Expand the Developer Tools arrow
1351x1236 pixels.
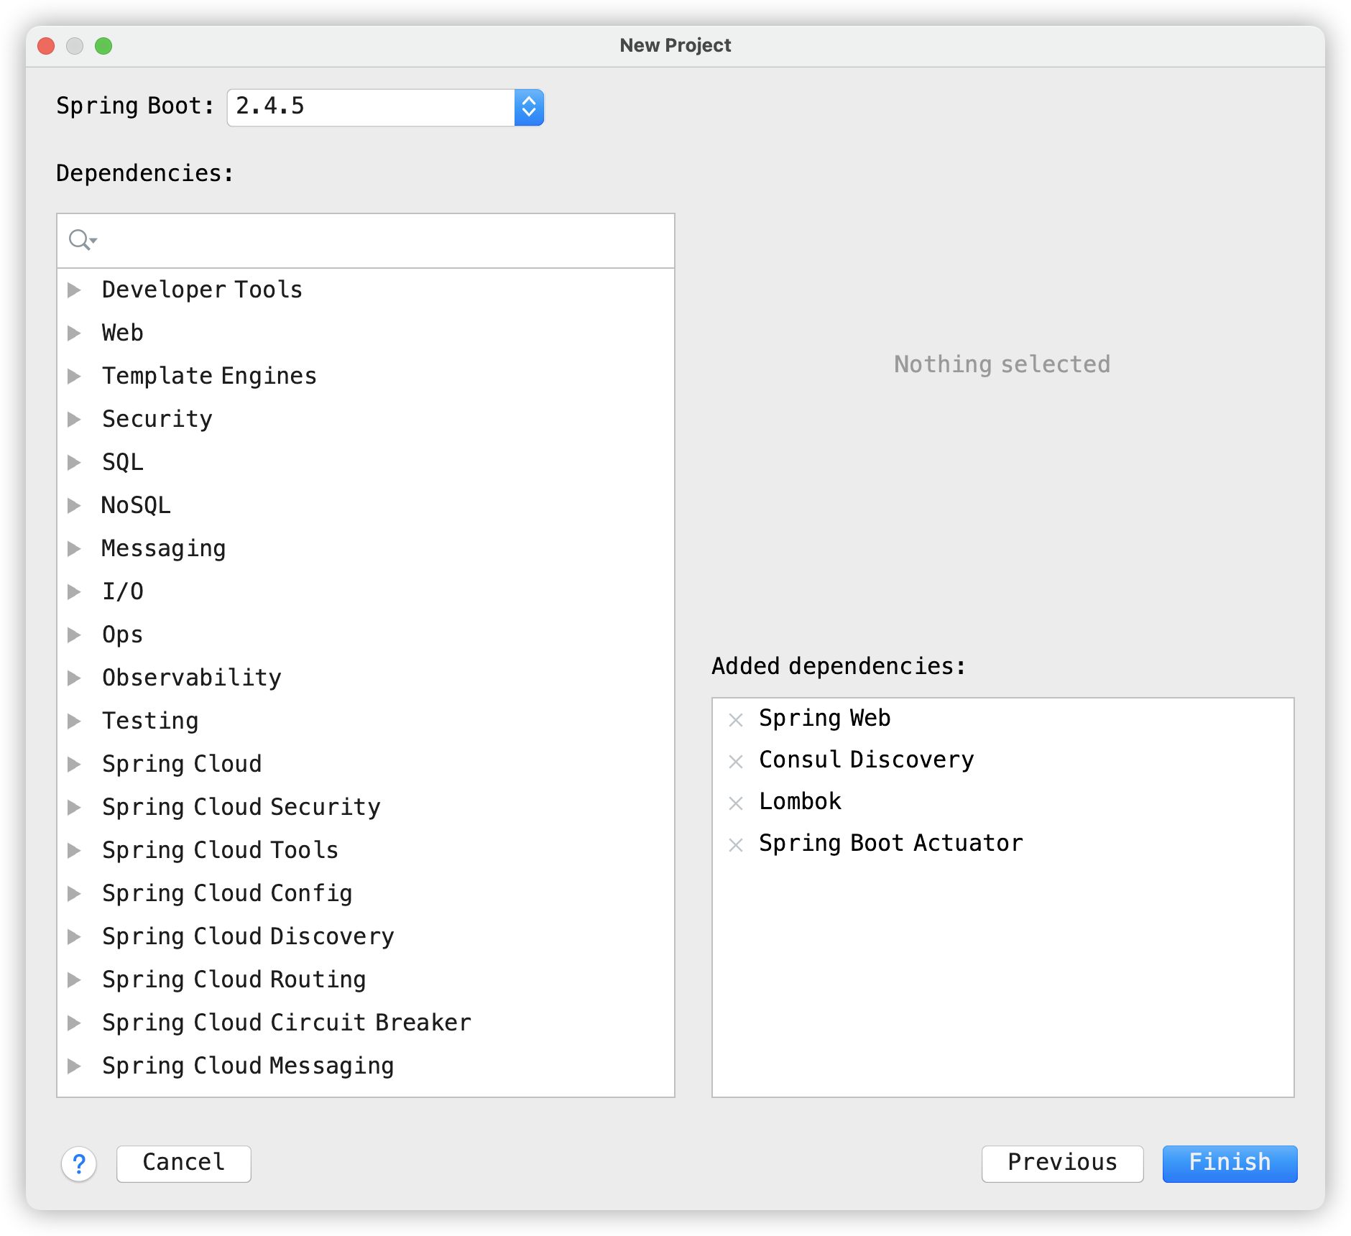click(x=74, y=290)
